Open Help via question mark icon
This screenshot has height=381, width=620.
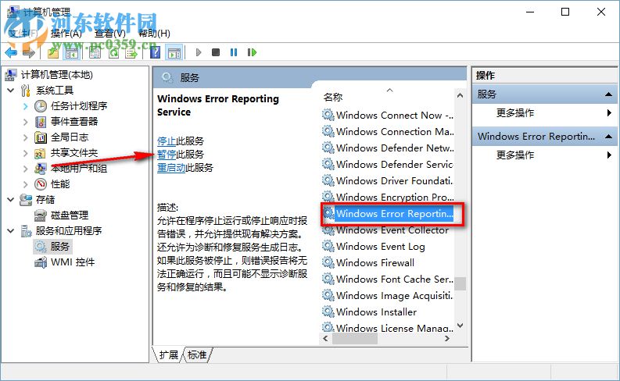156,52
